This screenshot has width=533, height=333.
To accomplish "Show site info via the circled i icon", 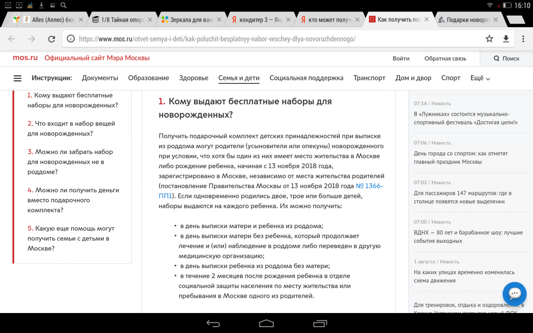I will coord(71,39).
